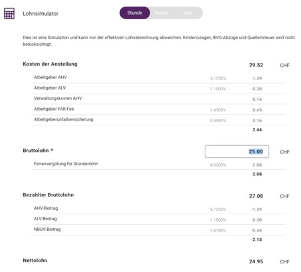Click the Bezahlter Bruttolohn value 27.08
Screen dimensions: 301x272
tap(256, 196)
